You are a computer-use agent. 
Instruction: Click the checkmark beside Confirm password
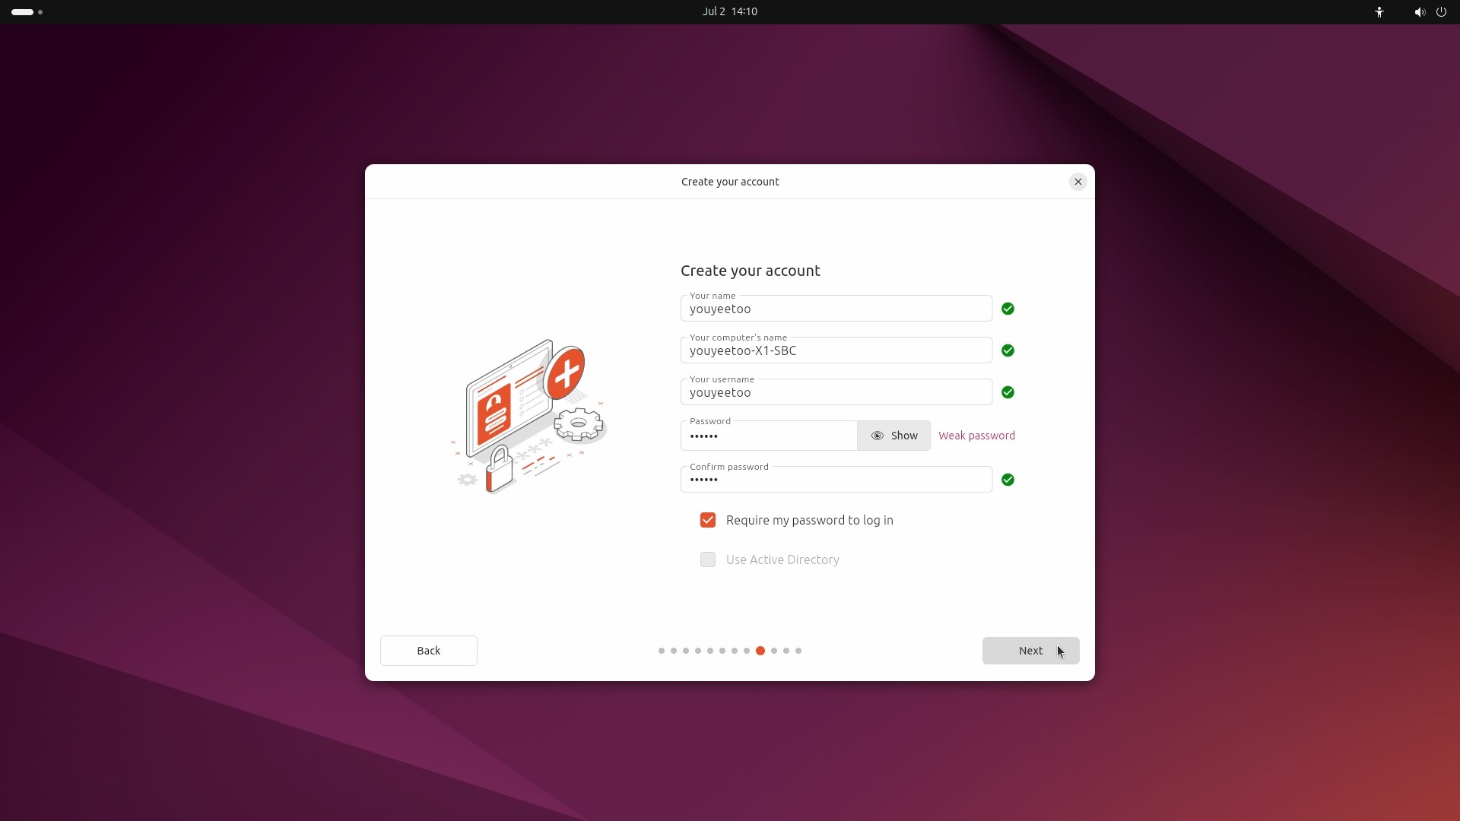tap(1008, 480)
